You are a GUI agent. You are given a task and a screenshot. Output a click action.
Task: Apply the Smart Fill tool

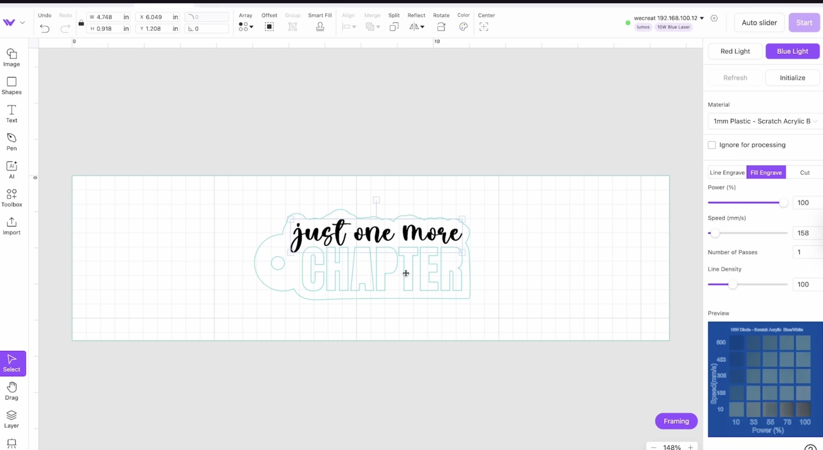click(320, 27)
